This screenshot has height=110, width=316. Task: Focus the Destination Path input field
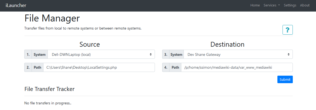(237, 68)
